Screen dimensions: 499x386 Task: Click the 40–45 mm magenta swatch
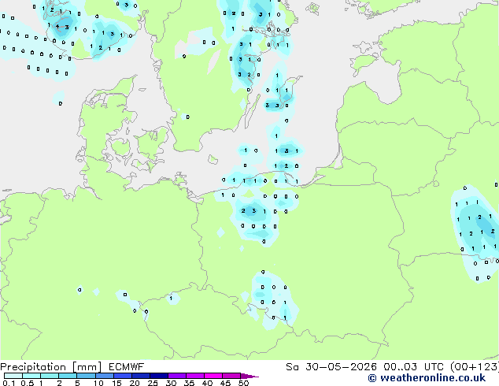pos(213,376)
